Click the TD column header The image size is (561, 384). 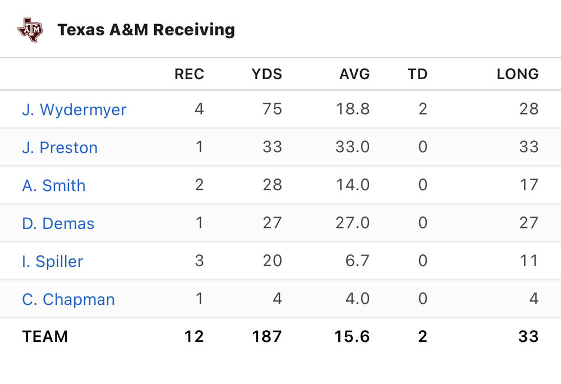(417, 74)
